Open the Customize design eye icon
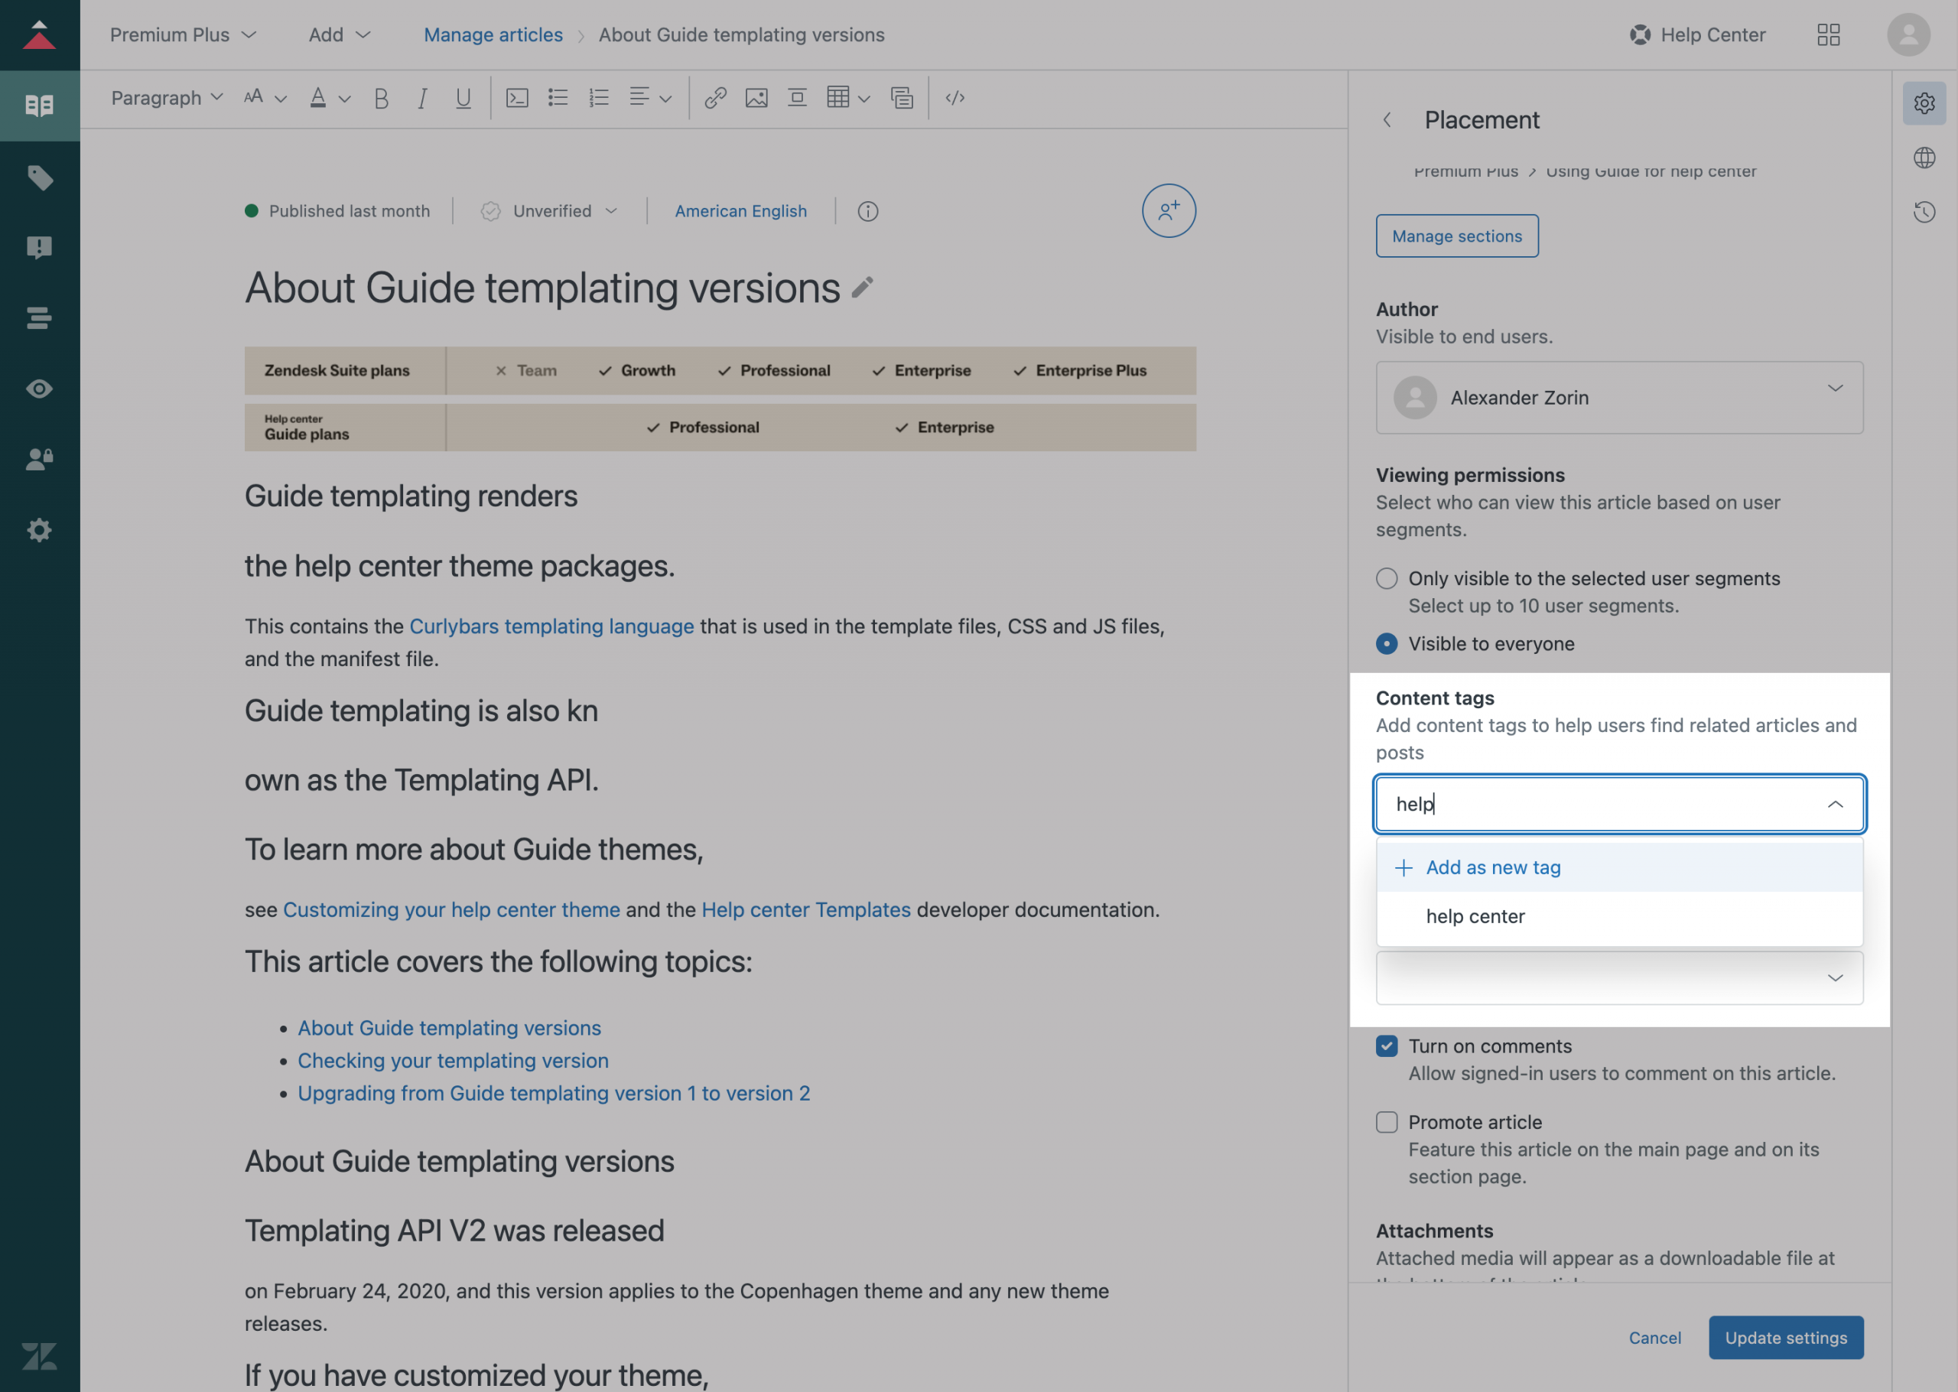 tap(40, 389)
